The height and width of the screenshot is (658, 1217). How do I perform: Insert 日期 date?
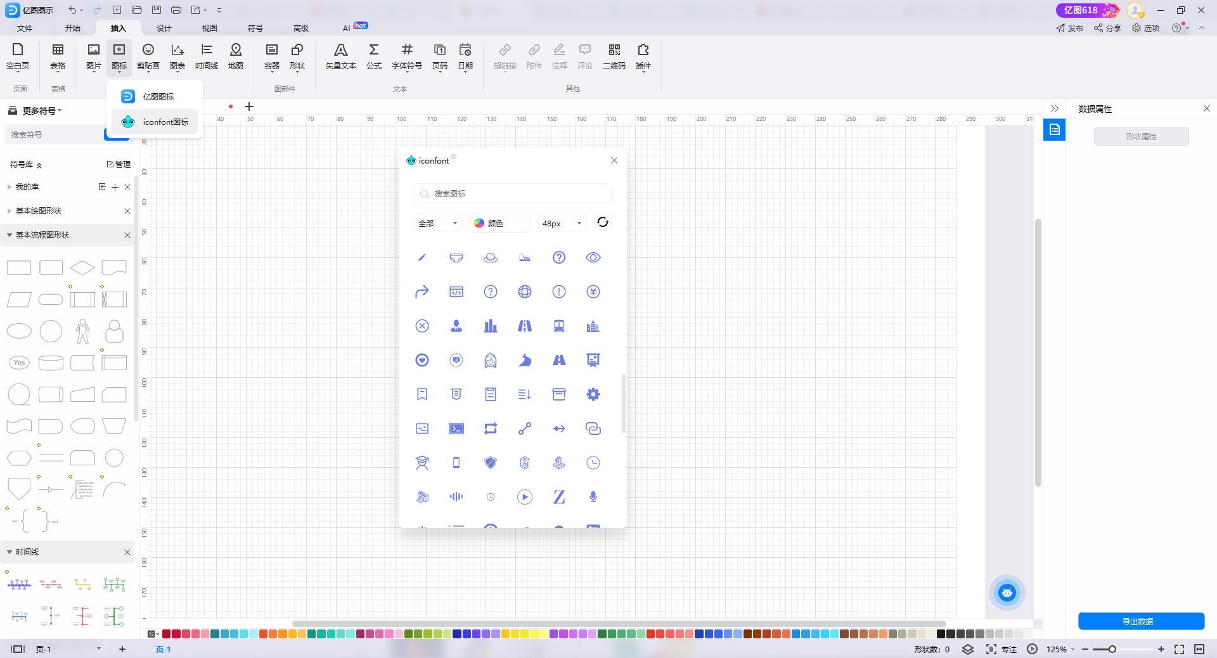point(465,57)
